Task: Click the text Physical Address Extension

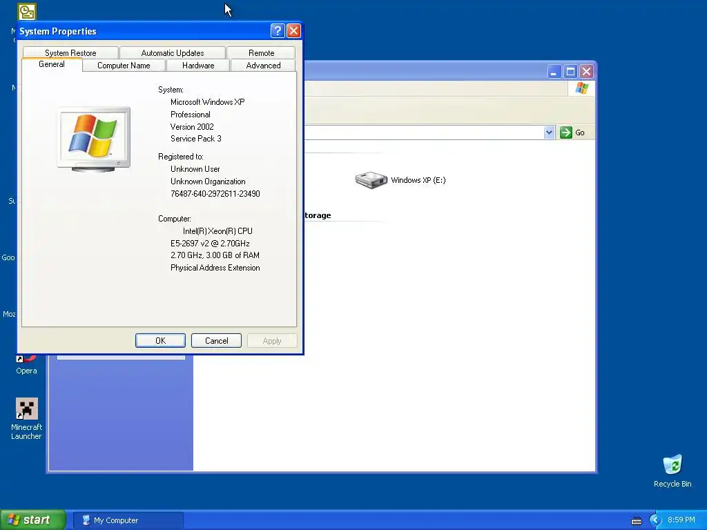Action: pos(215,268)
